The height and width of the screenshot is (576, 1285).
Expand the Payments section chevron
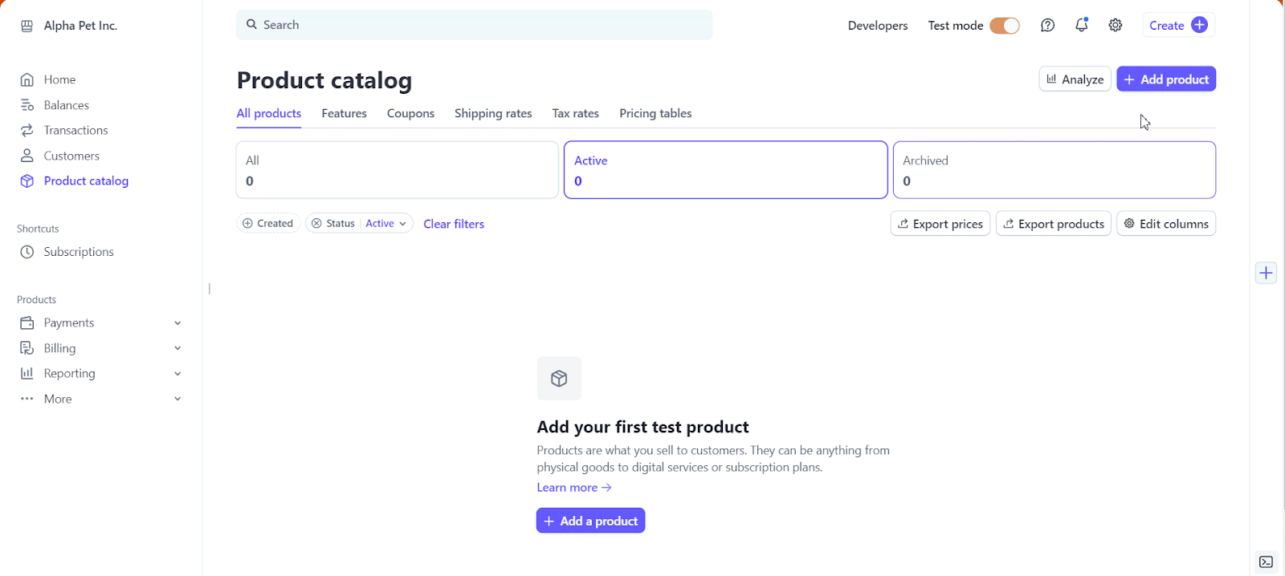[x=177, y=323]
